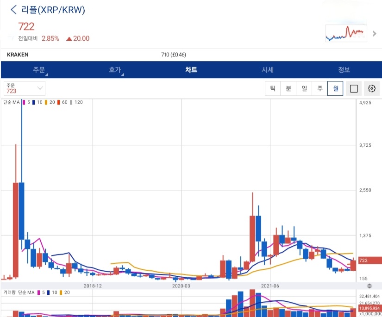This screenshot has width=382, height=317.
Task: Select the 분 minute interval
Action: tap(288, 88)
